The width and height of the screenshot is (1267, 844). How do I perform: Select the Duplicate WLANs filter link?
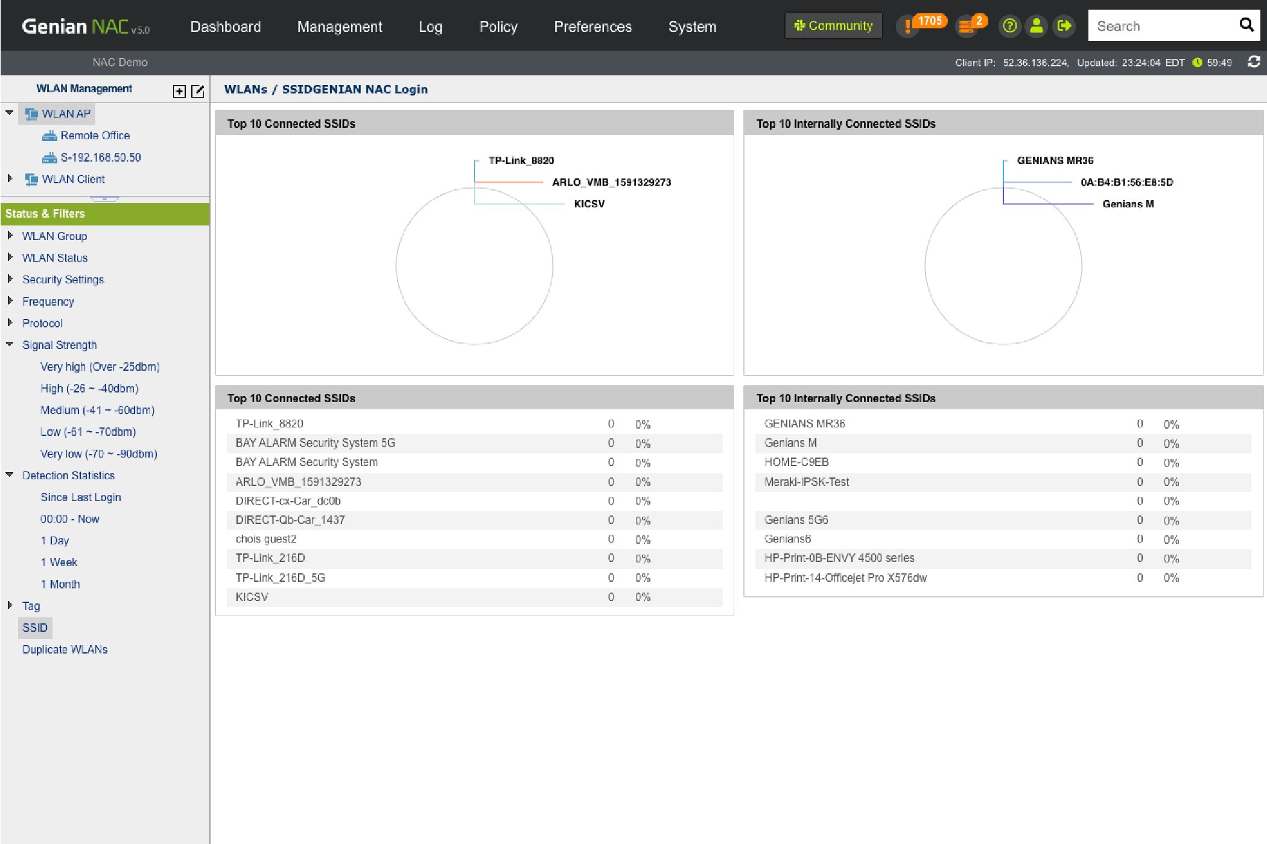(x=65, y=649)
